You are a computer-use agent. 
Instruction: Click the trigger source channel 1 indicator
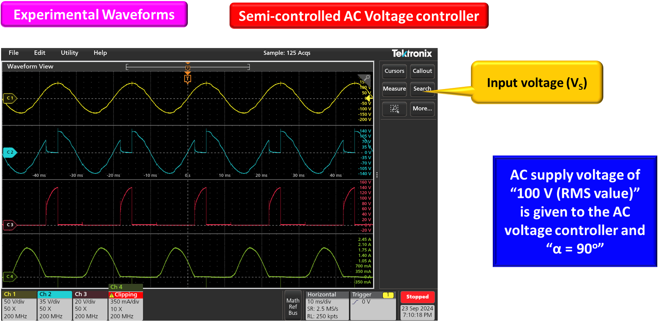tap(388, 295)
